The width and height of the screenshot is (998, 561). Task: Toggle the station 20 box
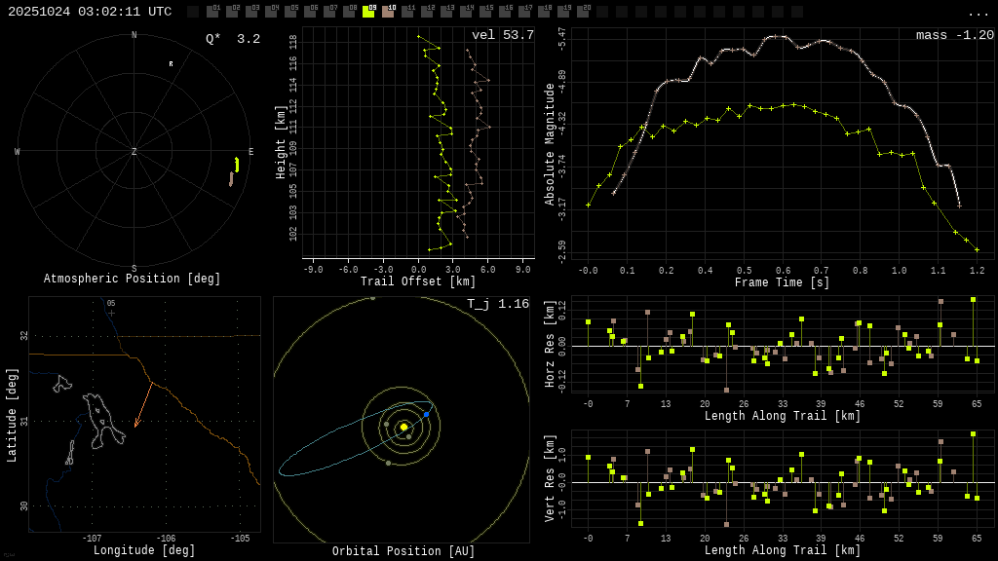[583, 12]
